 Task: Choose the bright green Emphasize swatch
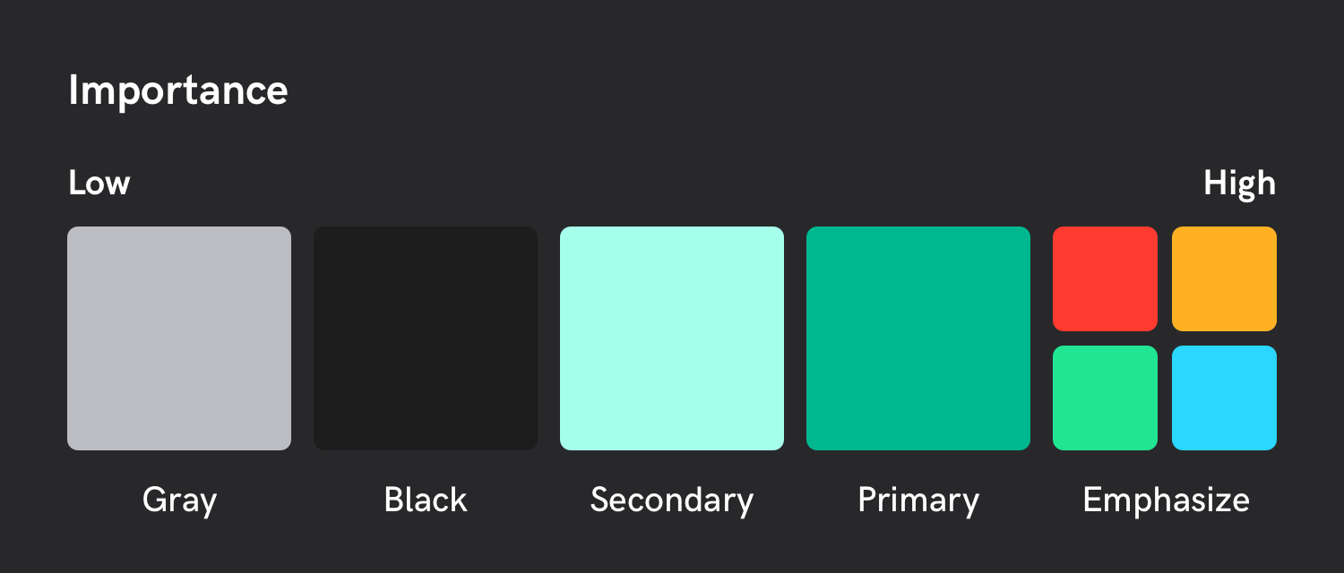point(1105,398)
